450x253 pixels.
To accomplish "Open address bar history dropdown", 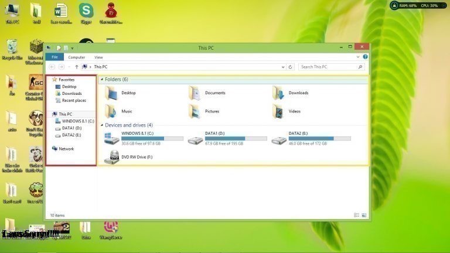I will (283, 67).
